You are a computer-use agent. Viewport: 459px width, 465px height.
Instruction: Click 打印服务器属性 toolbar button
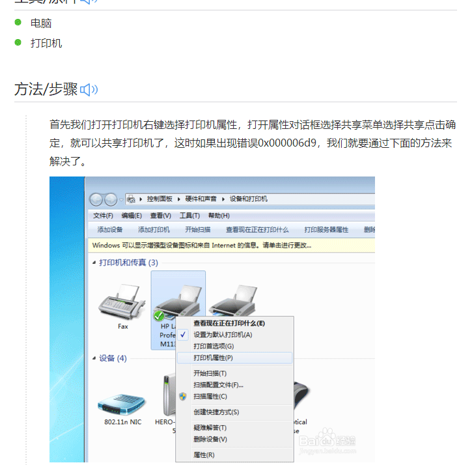(x=326, y=229)
